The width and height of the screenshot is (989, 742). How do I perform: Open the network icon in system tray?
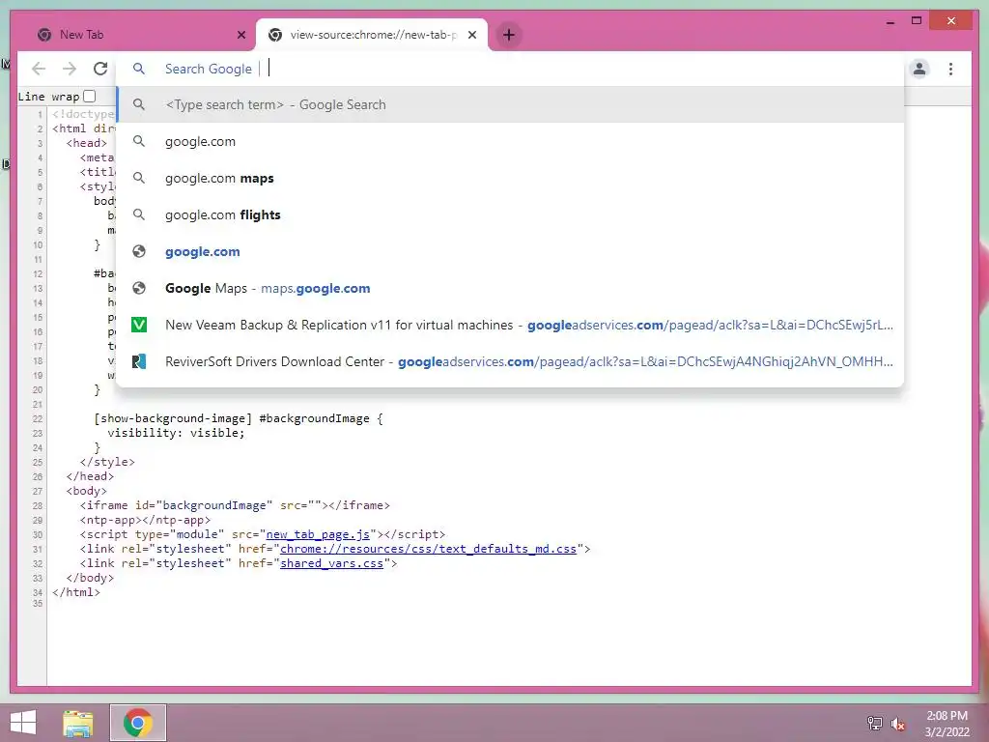(874, 723)
